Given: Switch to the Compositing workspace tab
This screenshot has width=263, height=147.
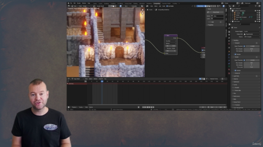Looking at the screenshot, I should 157,3.
